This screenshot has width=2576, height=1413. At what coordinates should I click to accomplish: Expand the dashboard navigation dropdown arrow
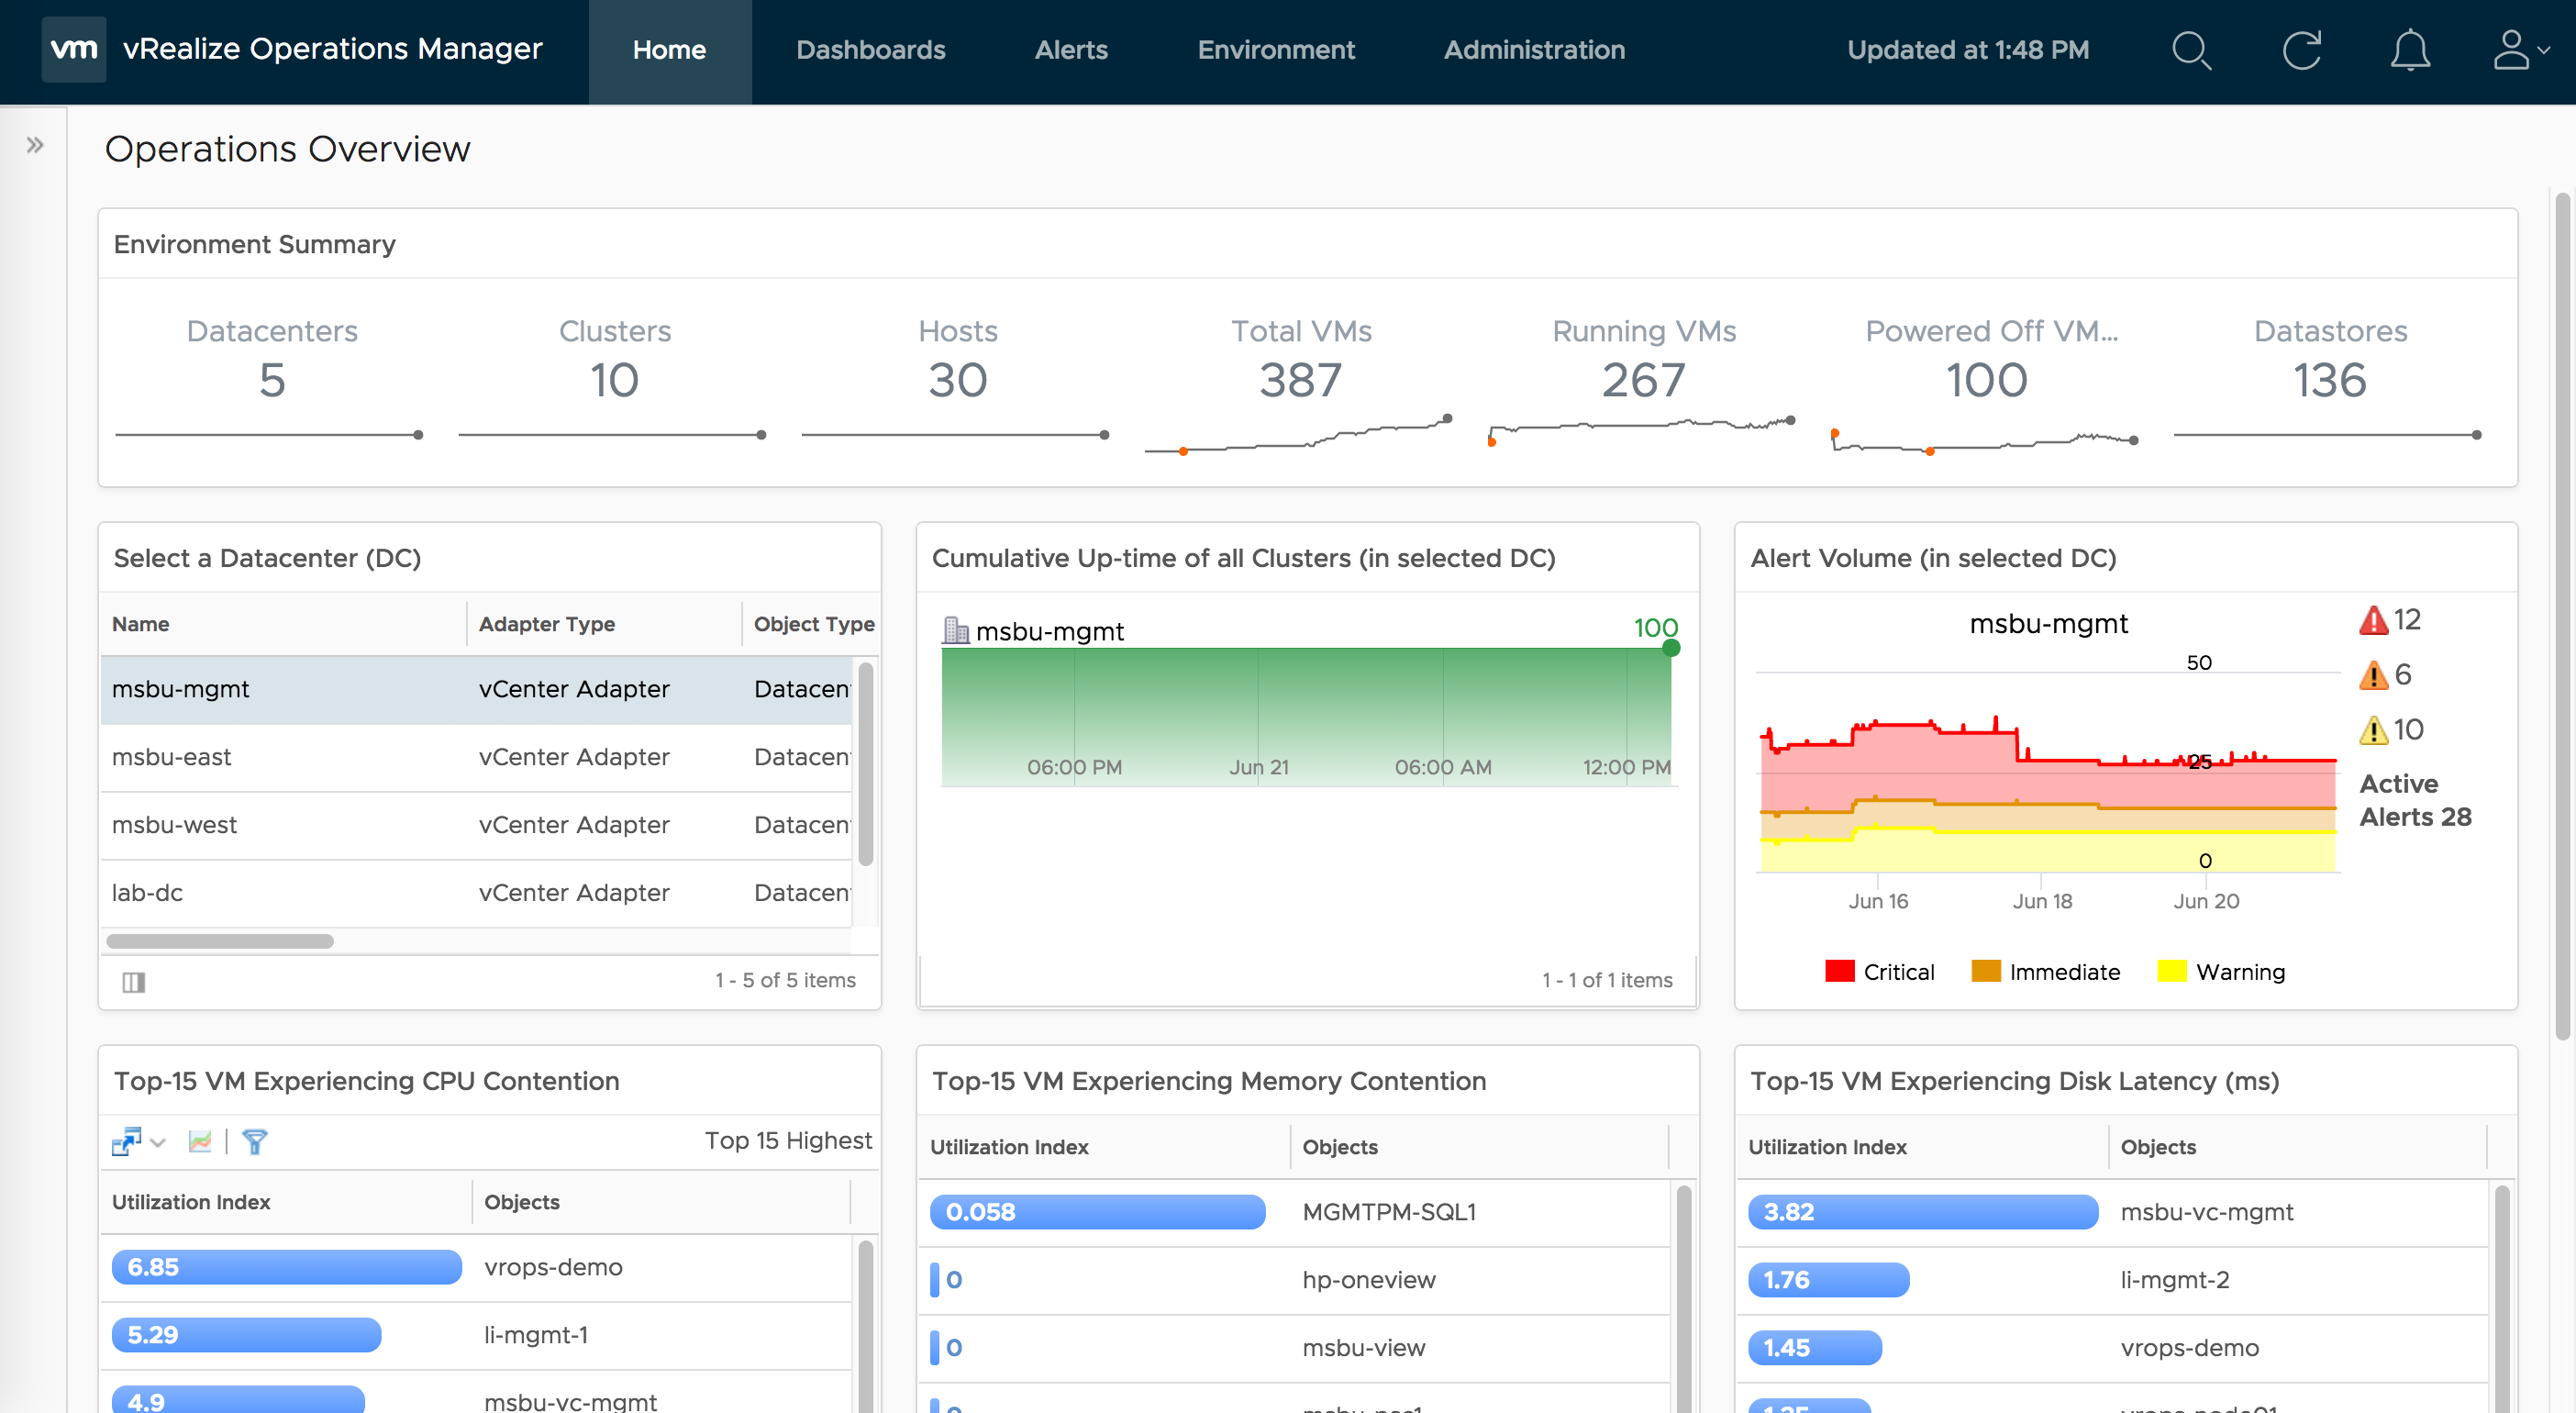158,1142
